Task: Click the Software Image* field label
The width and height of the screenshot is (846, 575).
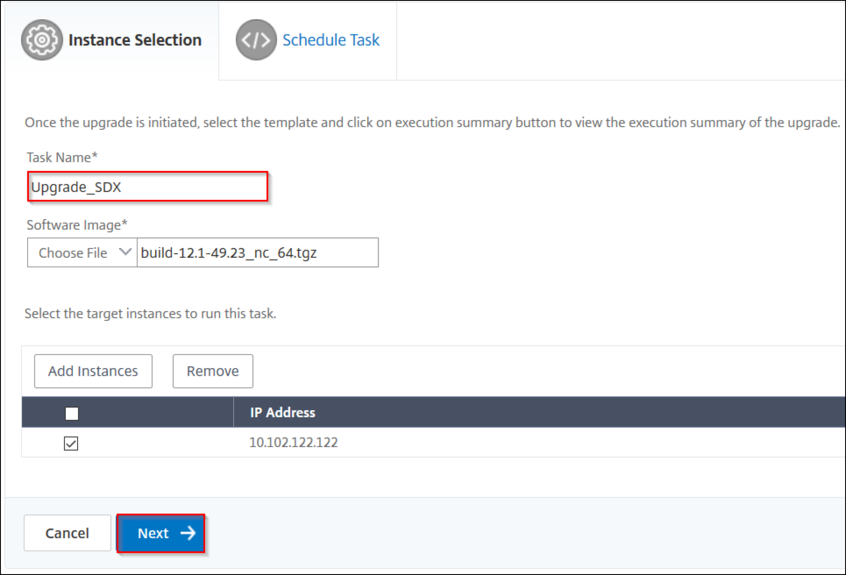Action: point(77,225)
